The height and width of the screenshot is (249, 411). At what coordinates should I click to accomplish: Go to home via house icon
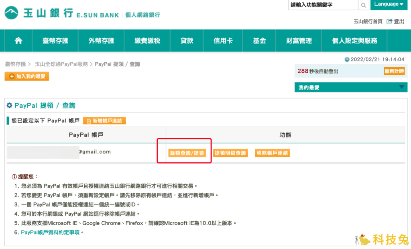tap(18, 41)
